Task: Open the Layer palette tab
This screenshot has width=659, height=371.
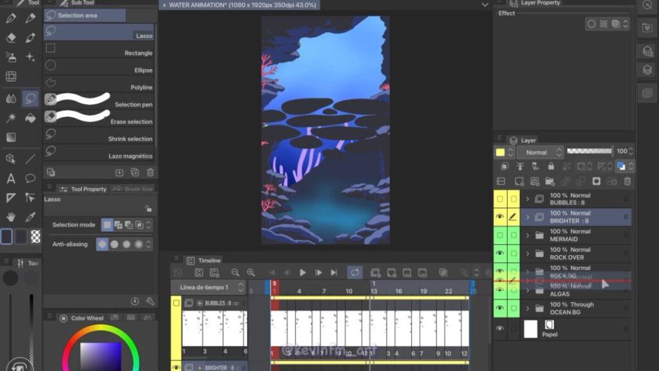Action: 523,140
